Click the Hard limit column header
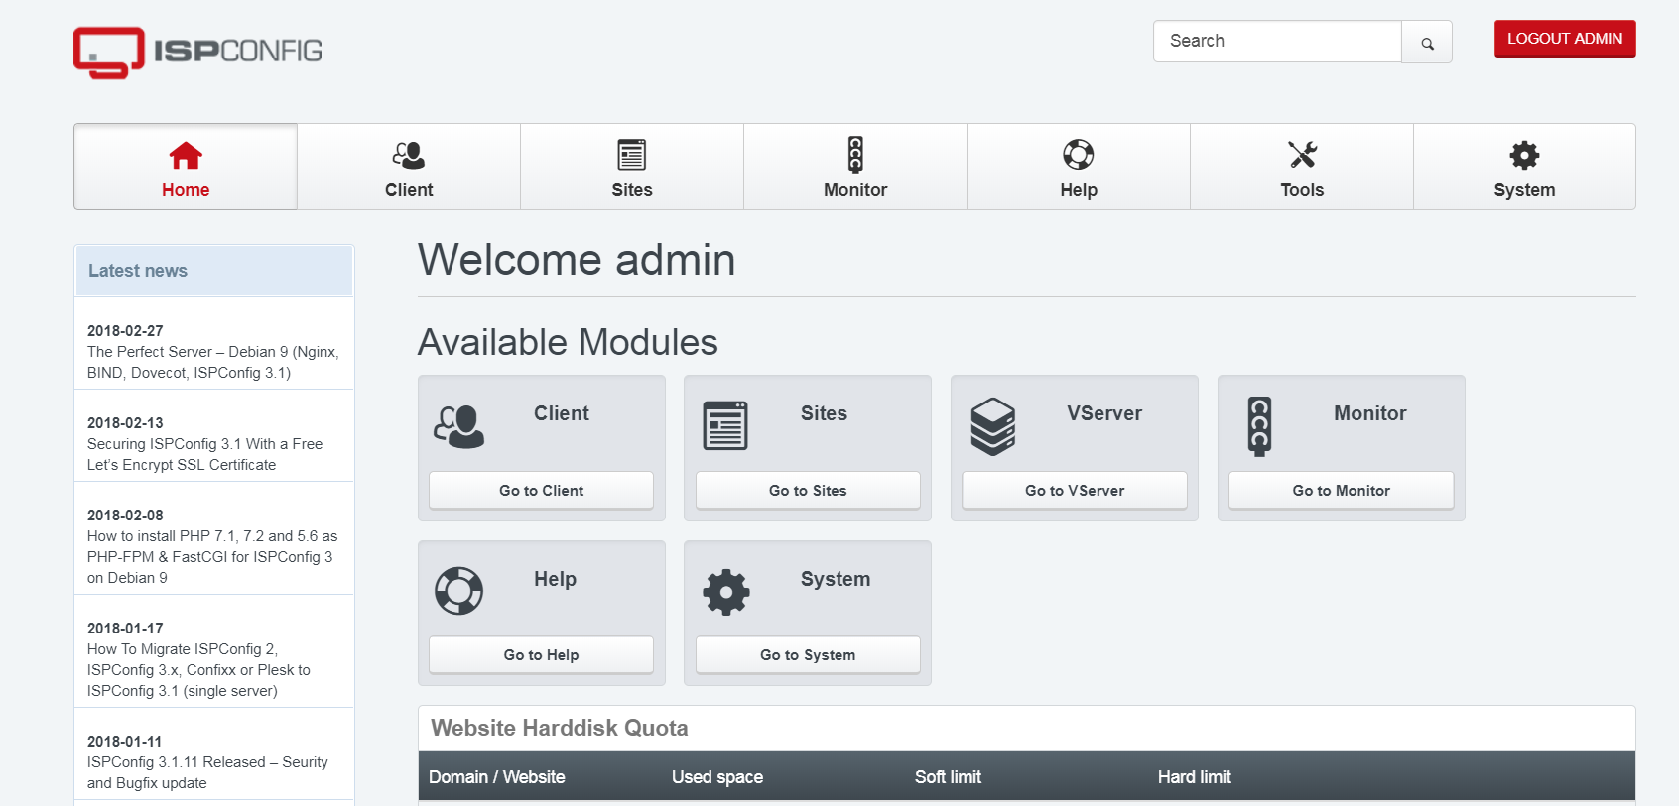 click(x=1194, y=777)
